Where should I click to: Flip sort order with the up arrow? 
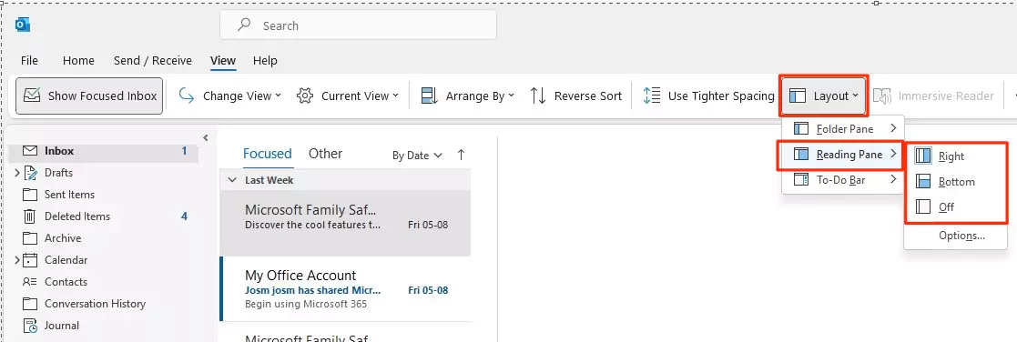click(x=461, y=155)
